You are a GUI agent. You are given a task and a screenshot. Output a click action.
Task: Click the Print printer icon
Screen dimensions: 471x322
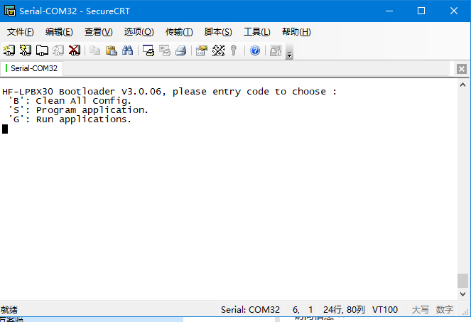click(180, 50)
